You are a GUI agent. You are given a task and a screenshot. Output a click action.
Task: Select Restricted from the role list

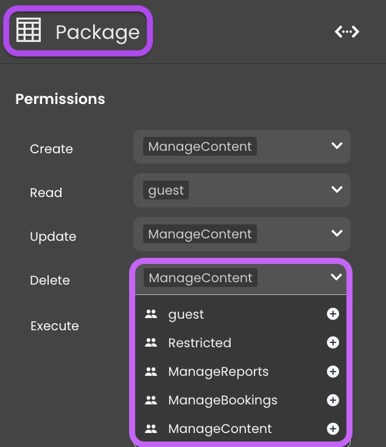click(240, 342)
